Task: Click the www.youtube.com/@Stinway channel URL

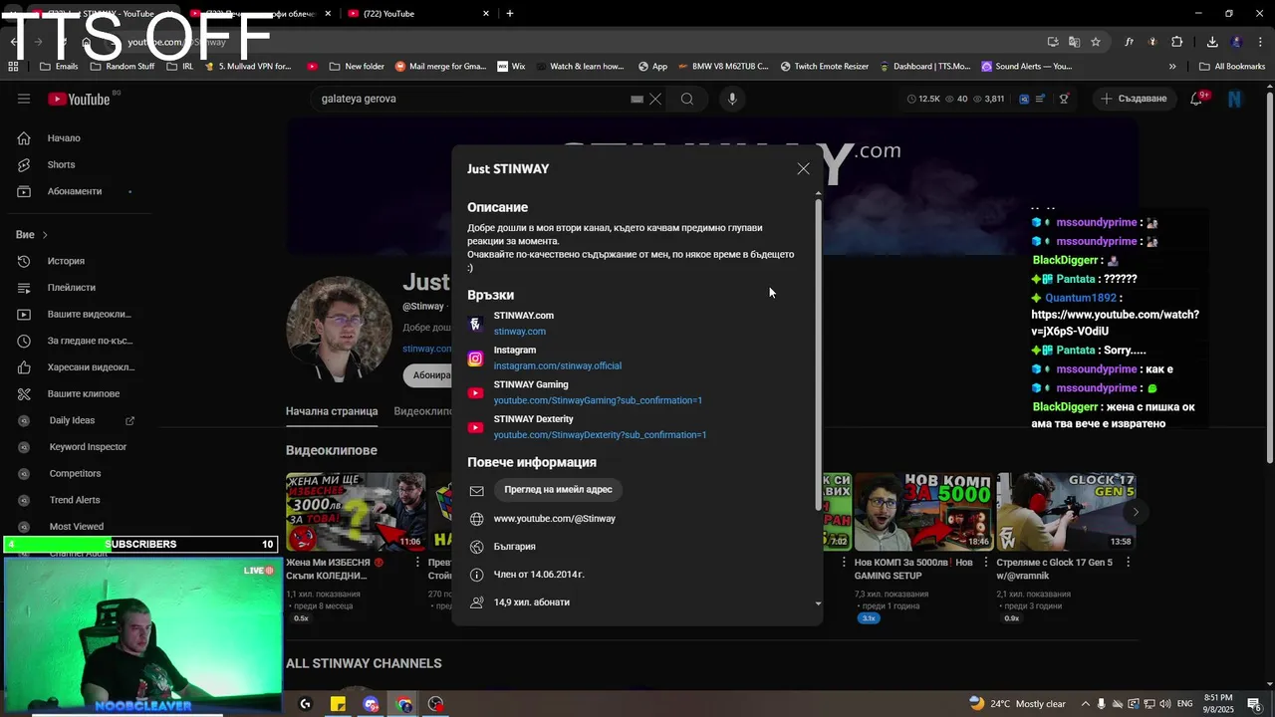Action: pyautogui.click(x=554, y=519)
